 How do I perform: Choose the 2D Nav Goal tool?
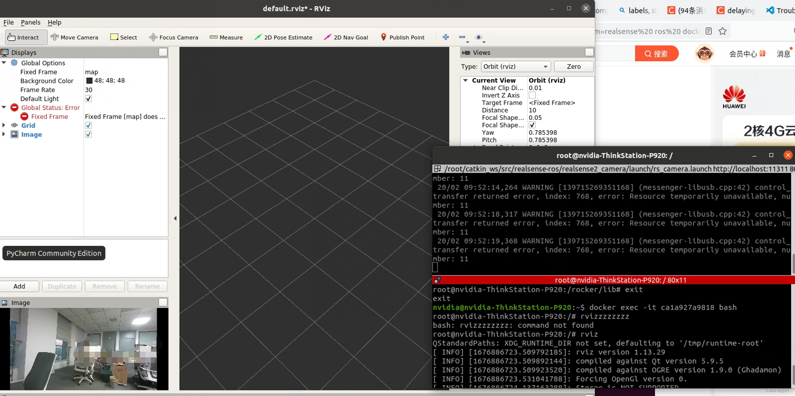pos(346,37)
